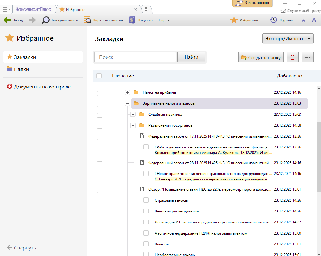Increase font size with A+ icon
This screenshot has height=256, width=321.
tap(316, 20)
